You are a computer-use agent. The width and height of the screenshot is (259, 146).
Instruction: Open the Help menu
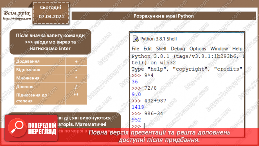(x=237, y=49)
